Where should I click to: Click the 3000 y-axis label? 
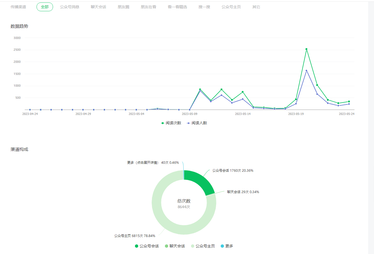pyautogui.click(x=17, y=38)
